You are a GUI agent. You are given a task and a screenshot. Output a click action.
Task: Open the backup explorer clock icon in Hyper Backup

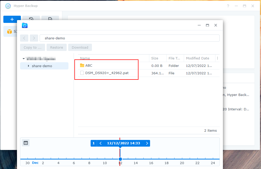(x=31, y=19)
